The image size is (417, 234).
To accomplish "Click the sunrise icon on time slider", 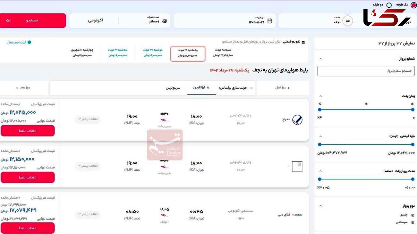I will [413, 104].
